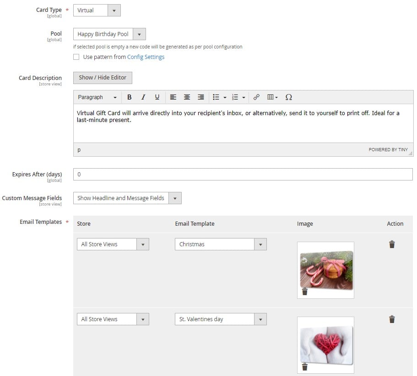417x376 pixels.
Task: Open the Christmas email template dropdown
Action: click(x=221, y=244)
